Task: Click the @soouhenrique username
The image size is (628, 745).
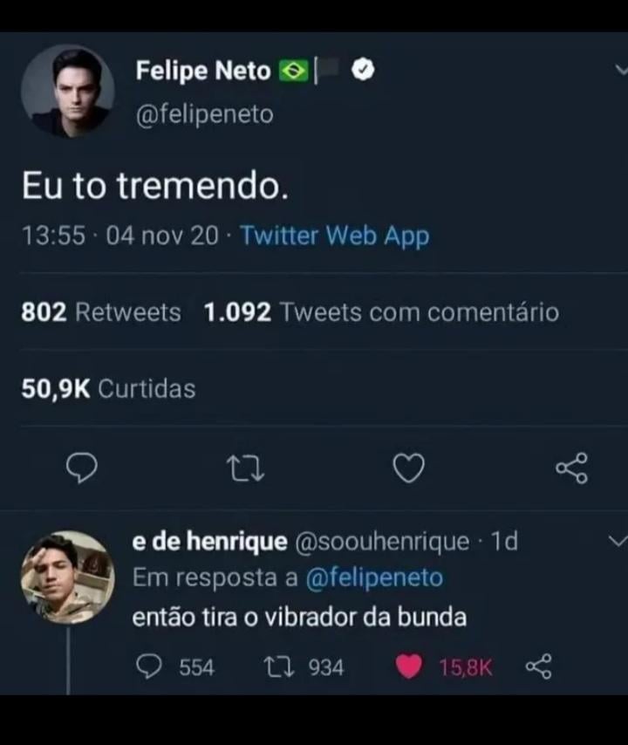Action: (x=383, y=542)
